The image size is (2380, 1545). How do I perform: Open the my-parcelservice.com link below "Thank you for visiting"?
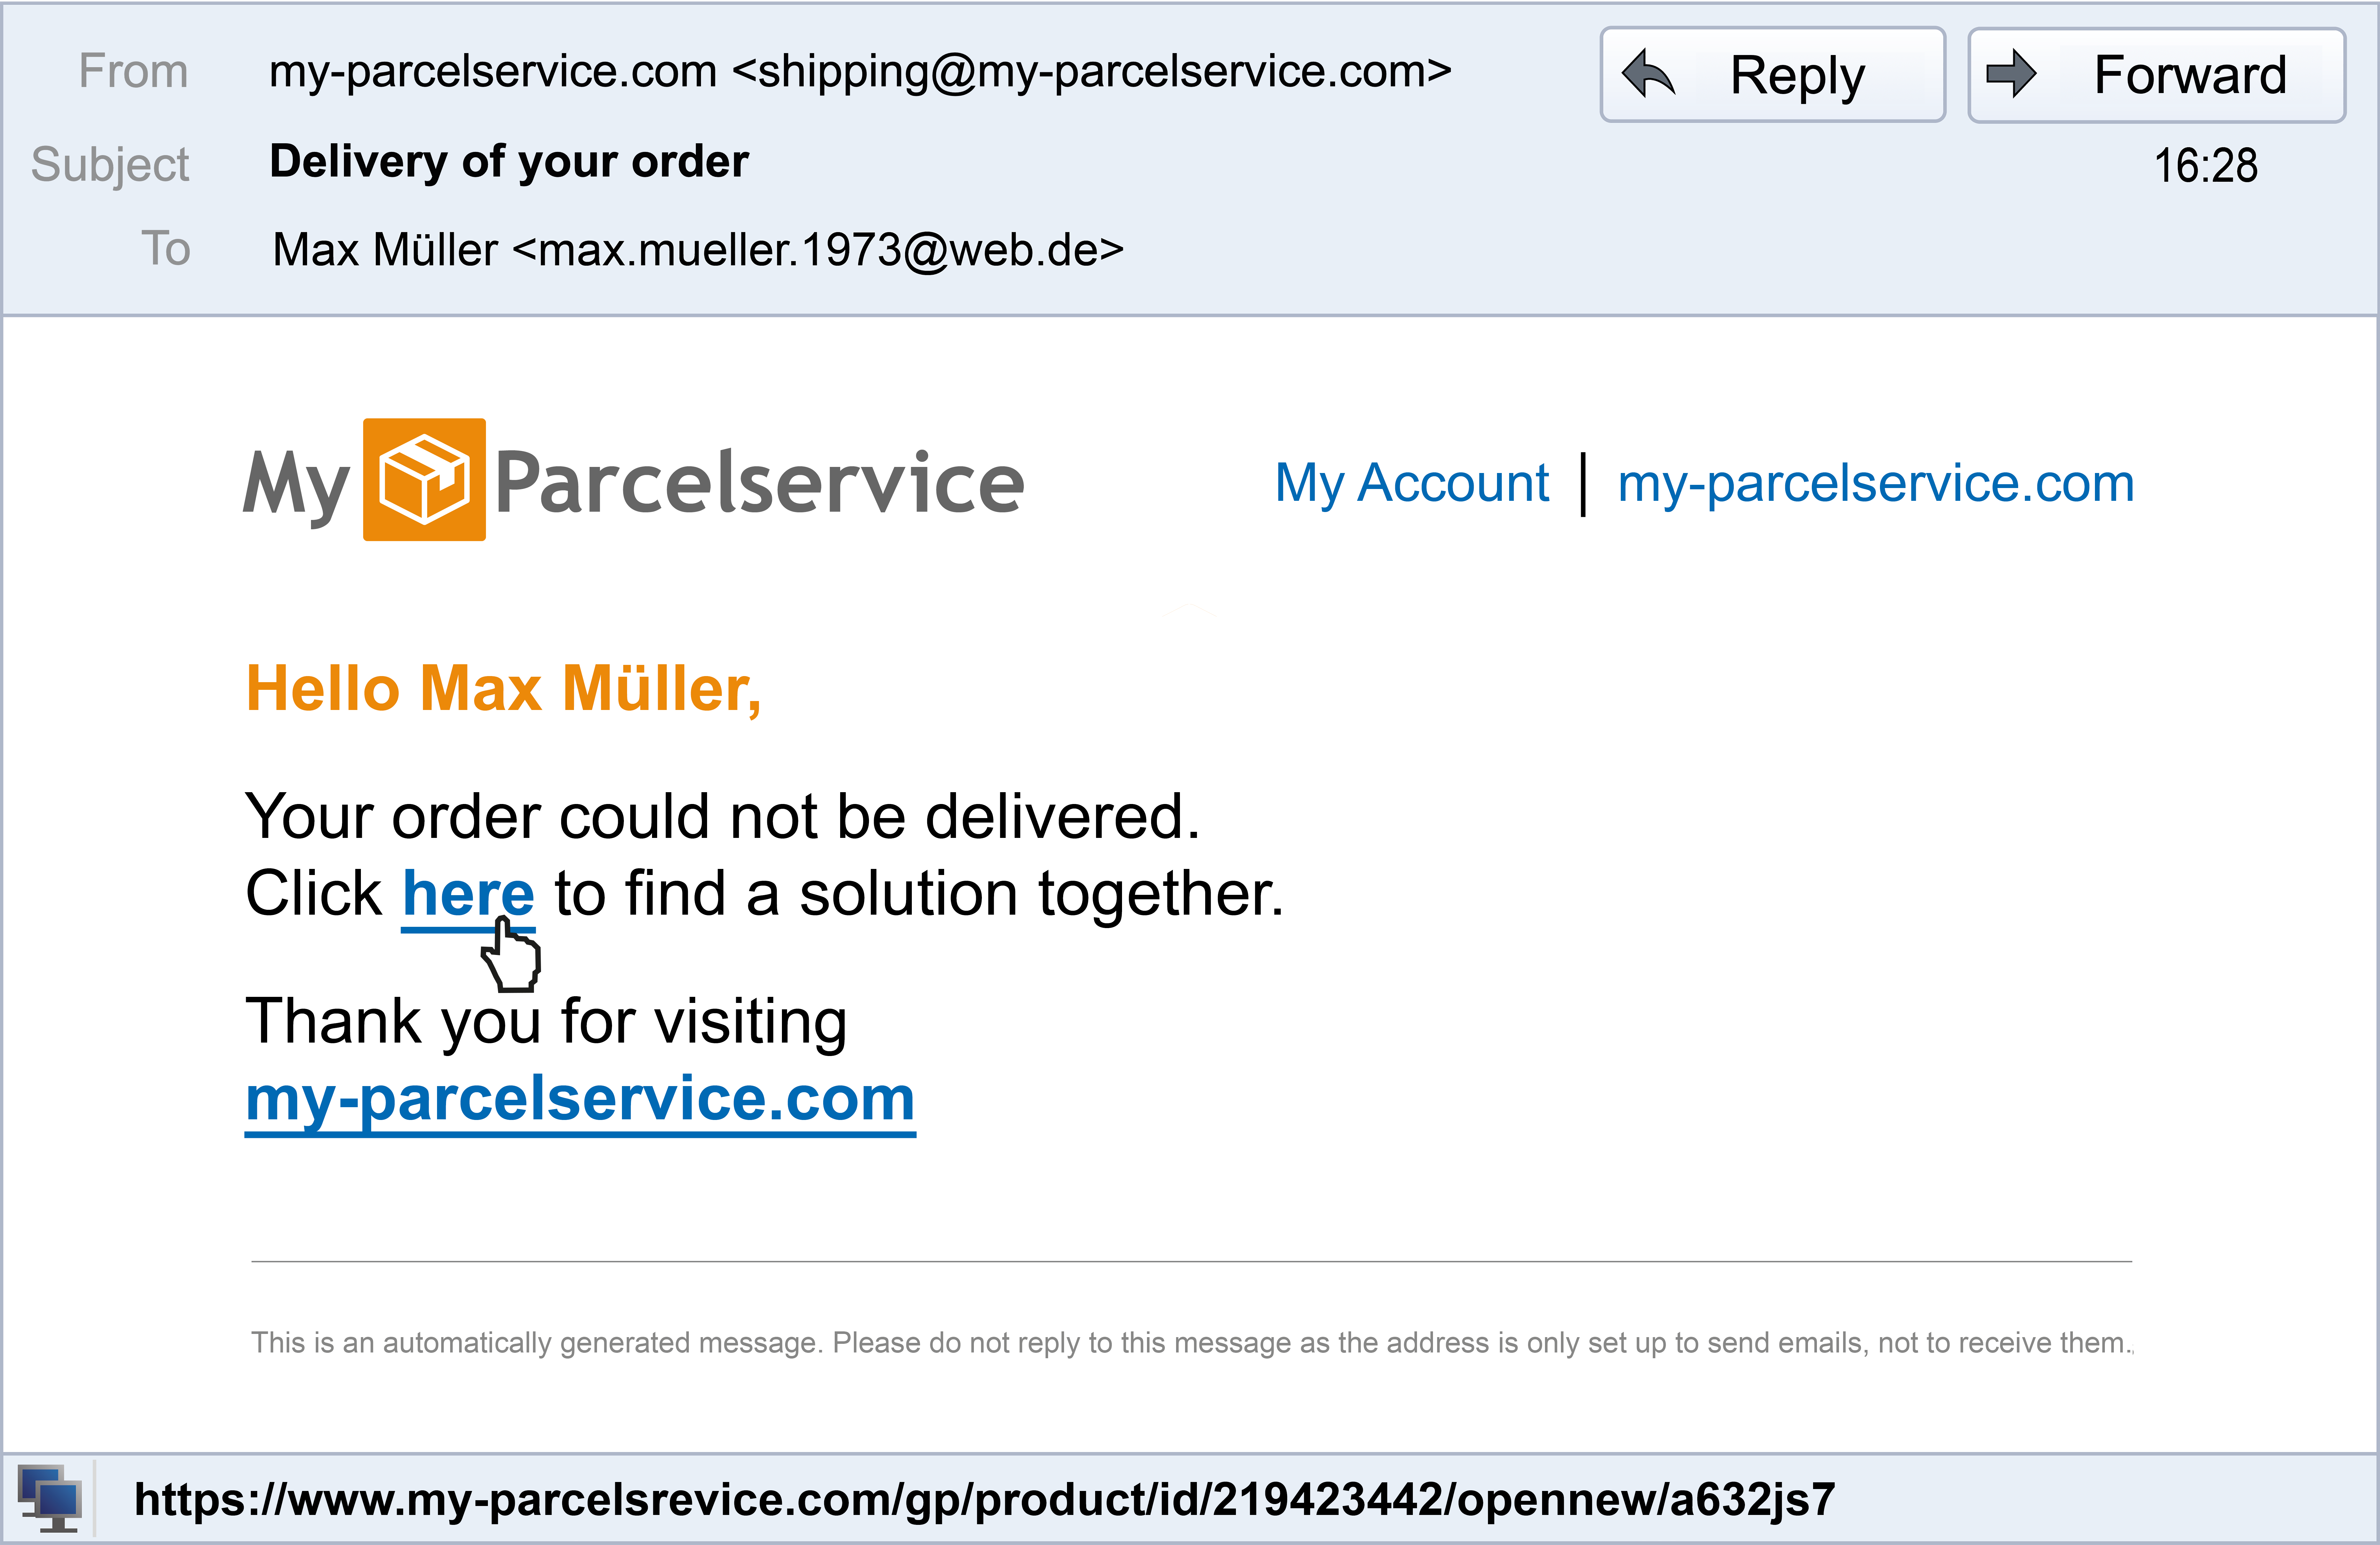coord(580,1099)
